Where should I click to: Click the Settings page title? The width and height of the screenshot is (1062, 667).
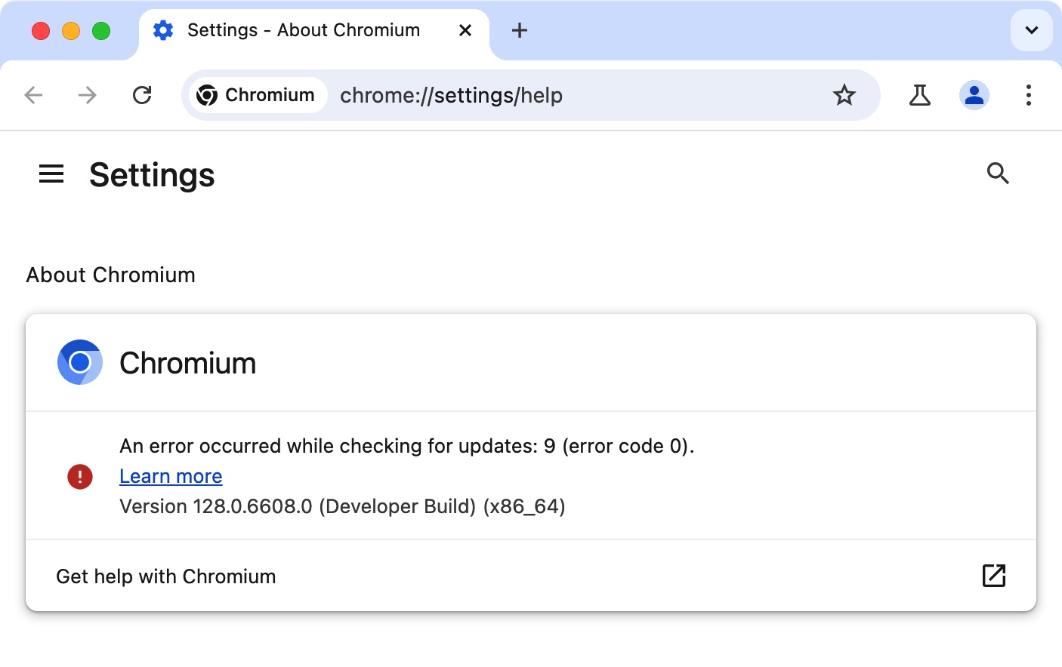tap(152, 175)
